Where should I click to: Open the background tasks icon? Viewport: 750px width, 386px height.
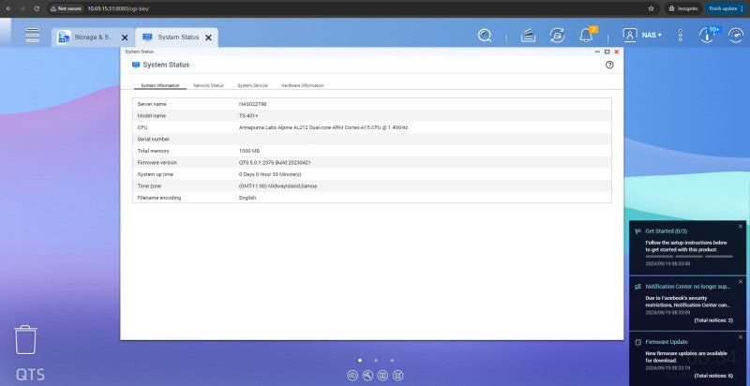click(528, 36)
